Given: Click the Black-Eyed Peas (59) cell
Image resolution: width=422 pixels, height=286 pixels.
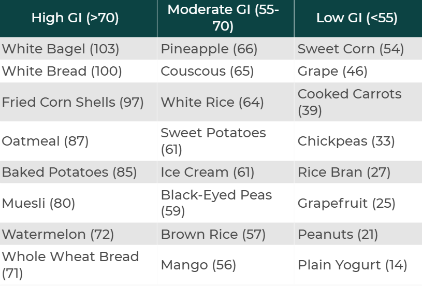Looking at the screenshot, I should point(216,203).
